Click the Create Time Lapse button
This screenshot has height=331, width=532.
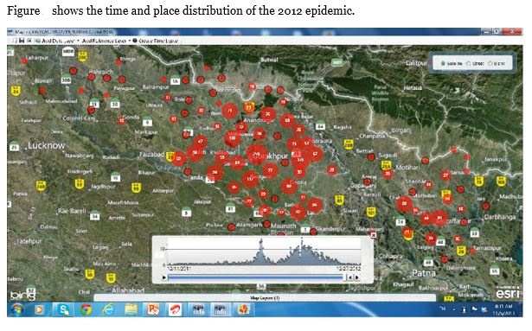[156, 41]
